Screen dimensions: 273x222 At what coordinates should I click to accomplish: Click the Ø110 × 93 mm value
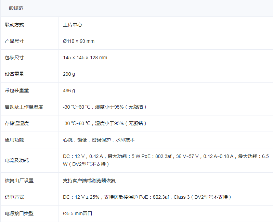(x=79, y=41)
